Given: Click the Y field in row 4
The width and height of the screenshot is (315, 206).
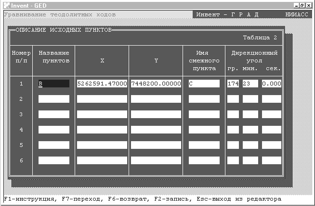Looking at the screenshot, I should click(x=156, y=130).
